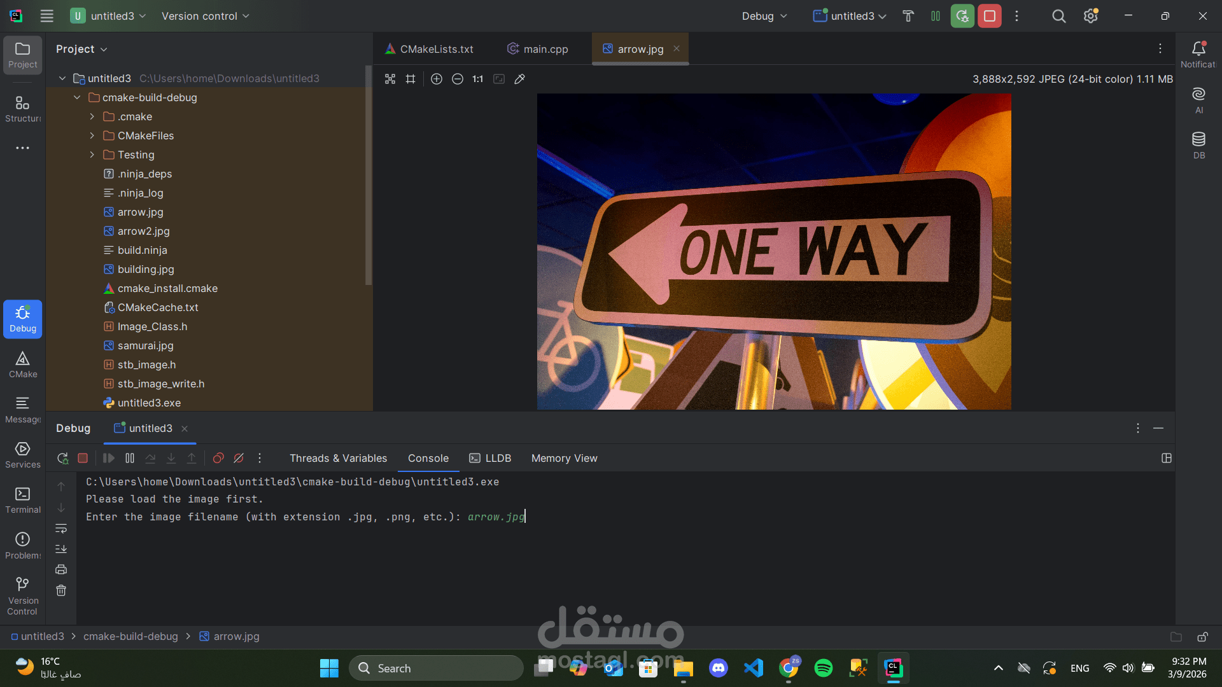Viewport: 1222px width, 687px height.
Task: Open the CMake tool window
Action: click(x=23, y=364)
